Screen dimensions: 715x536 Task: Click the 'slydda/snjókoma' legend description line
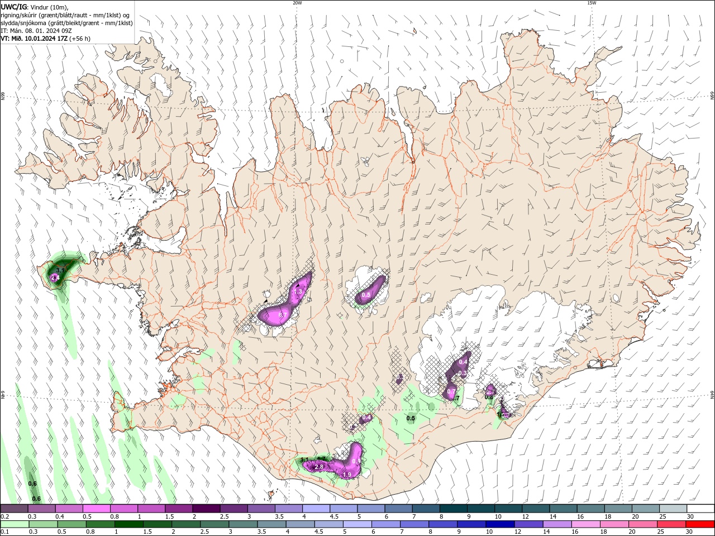[x=67, y=23]
